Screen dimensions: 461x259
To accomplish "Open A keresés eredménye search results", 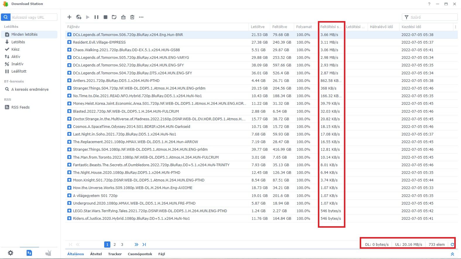I will pos(29,89).
